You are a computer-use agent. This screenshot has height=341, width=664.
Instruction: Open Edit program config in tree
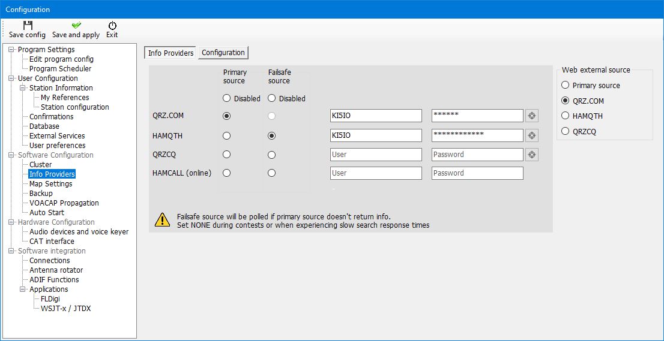61,59
